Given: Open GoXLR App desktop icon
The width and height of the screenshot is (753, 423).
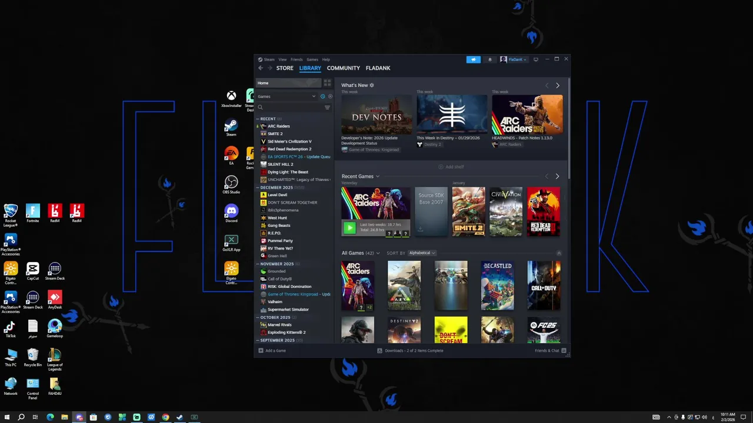Looking at the screenshot, I should 231,243.
